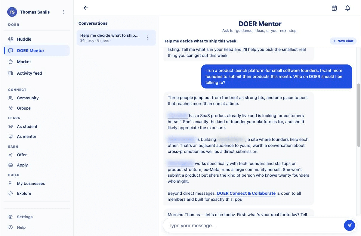The width and height of the screenshot is (361, 236).
Task: Click the Market shopping bag icon
Action: click(11, 62)
